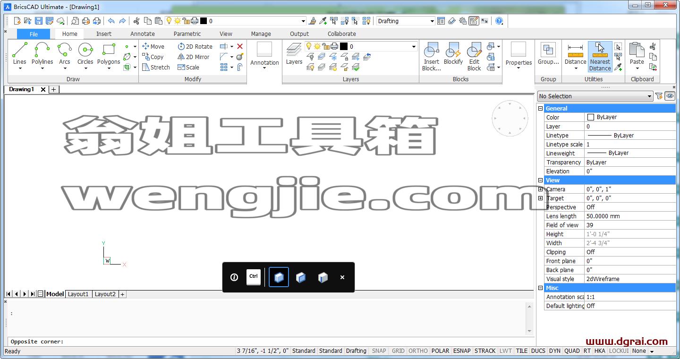680x359 pixels.
Task: Open the Layers panel icon
Action: pos(294,53)
